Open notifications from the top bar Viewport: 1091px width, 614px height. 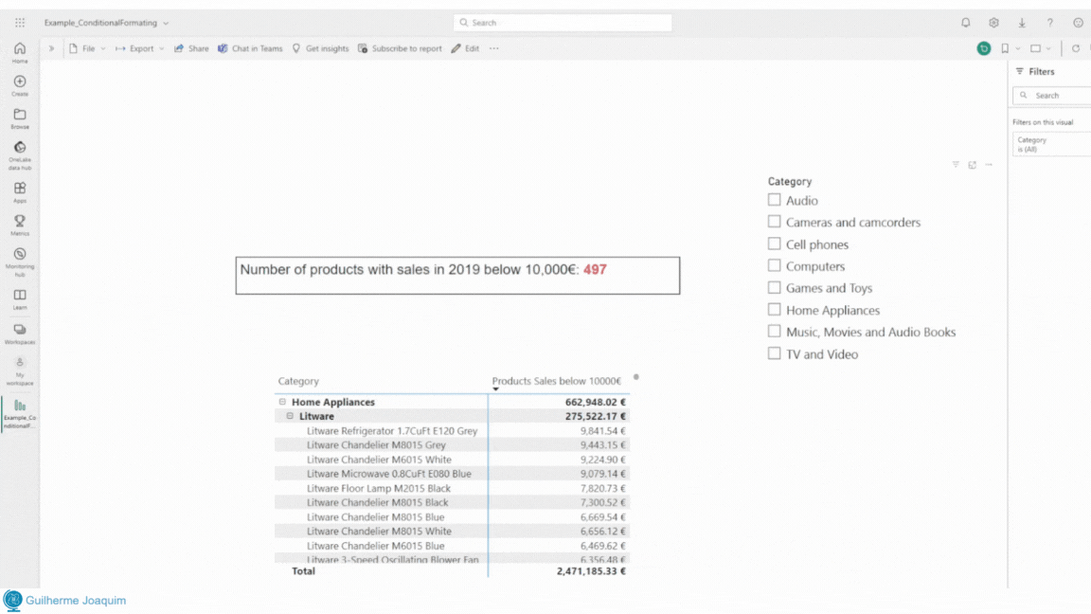tap(965, 22)
